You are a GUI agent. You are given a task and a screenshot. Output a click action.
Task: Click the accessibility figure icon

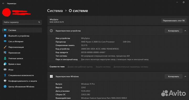5,75
